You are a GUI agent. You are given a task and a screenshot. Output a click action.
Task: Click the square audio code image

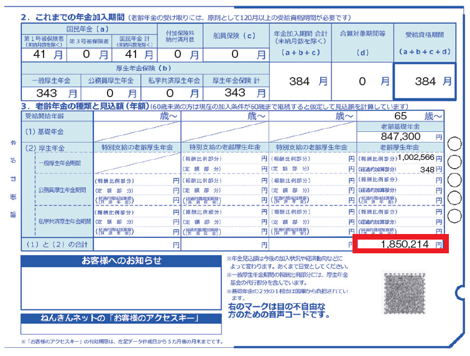click(x=403, y=293)
